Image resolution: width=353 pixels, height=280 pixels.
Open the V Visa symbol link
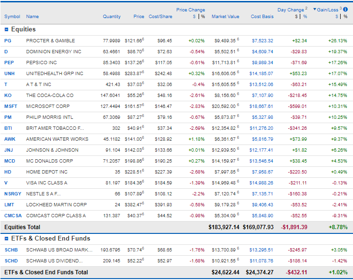click(6, 183)
